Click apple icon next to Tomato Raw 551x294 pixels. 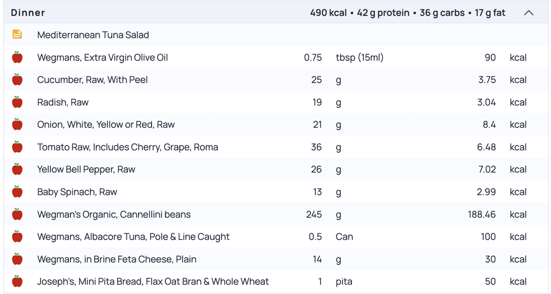click(17, 146)
